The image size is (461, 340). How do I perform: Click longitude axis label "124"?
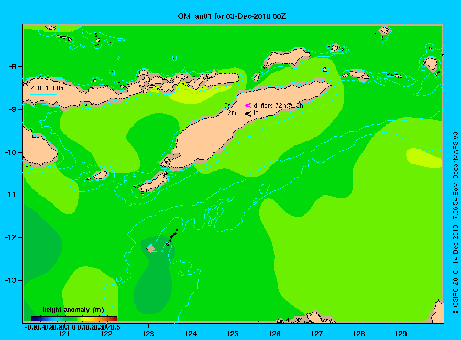[191, 334]
